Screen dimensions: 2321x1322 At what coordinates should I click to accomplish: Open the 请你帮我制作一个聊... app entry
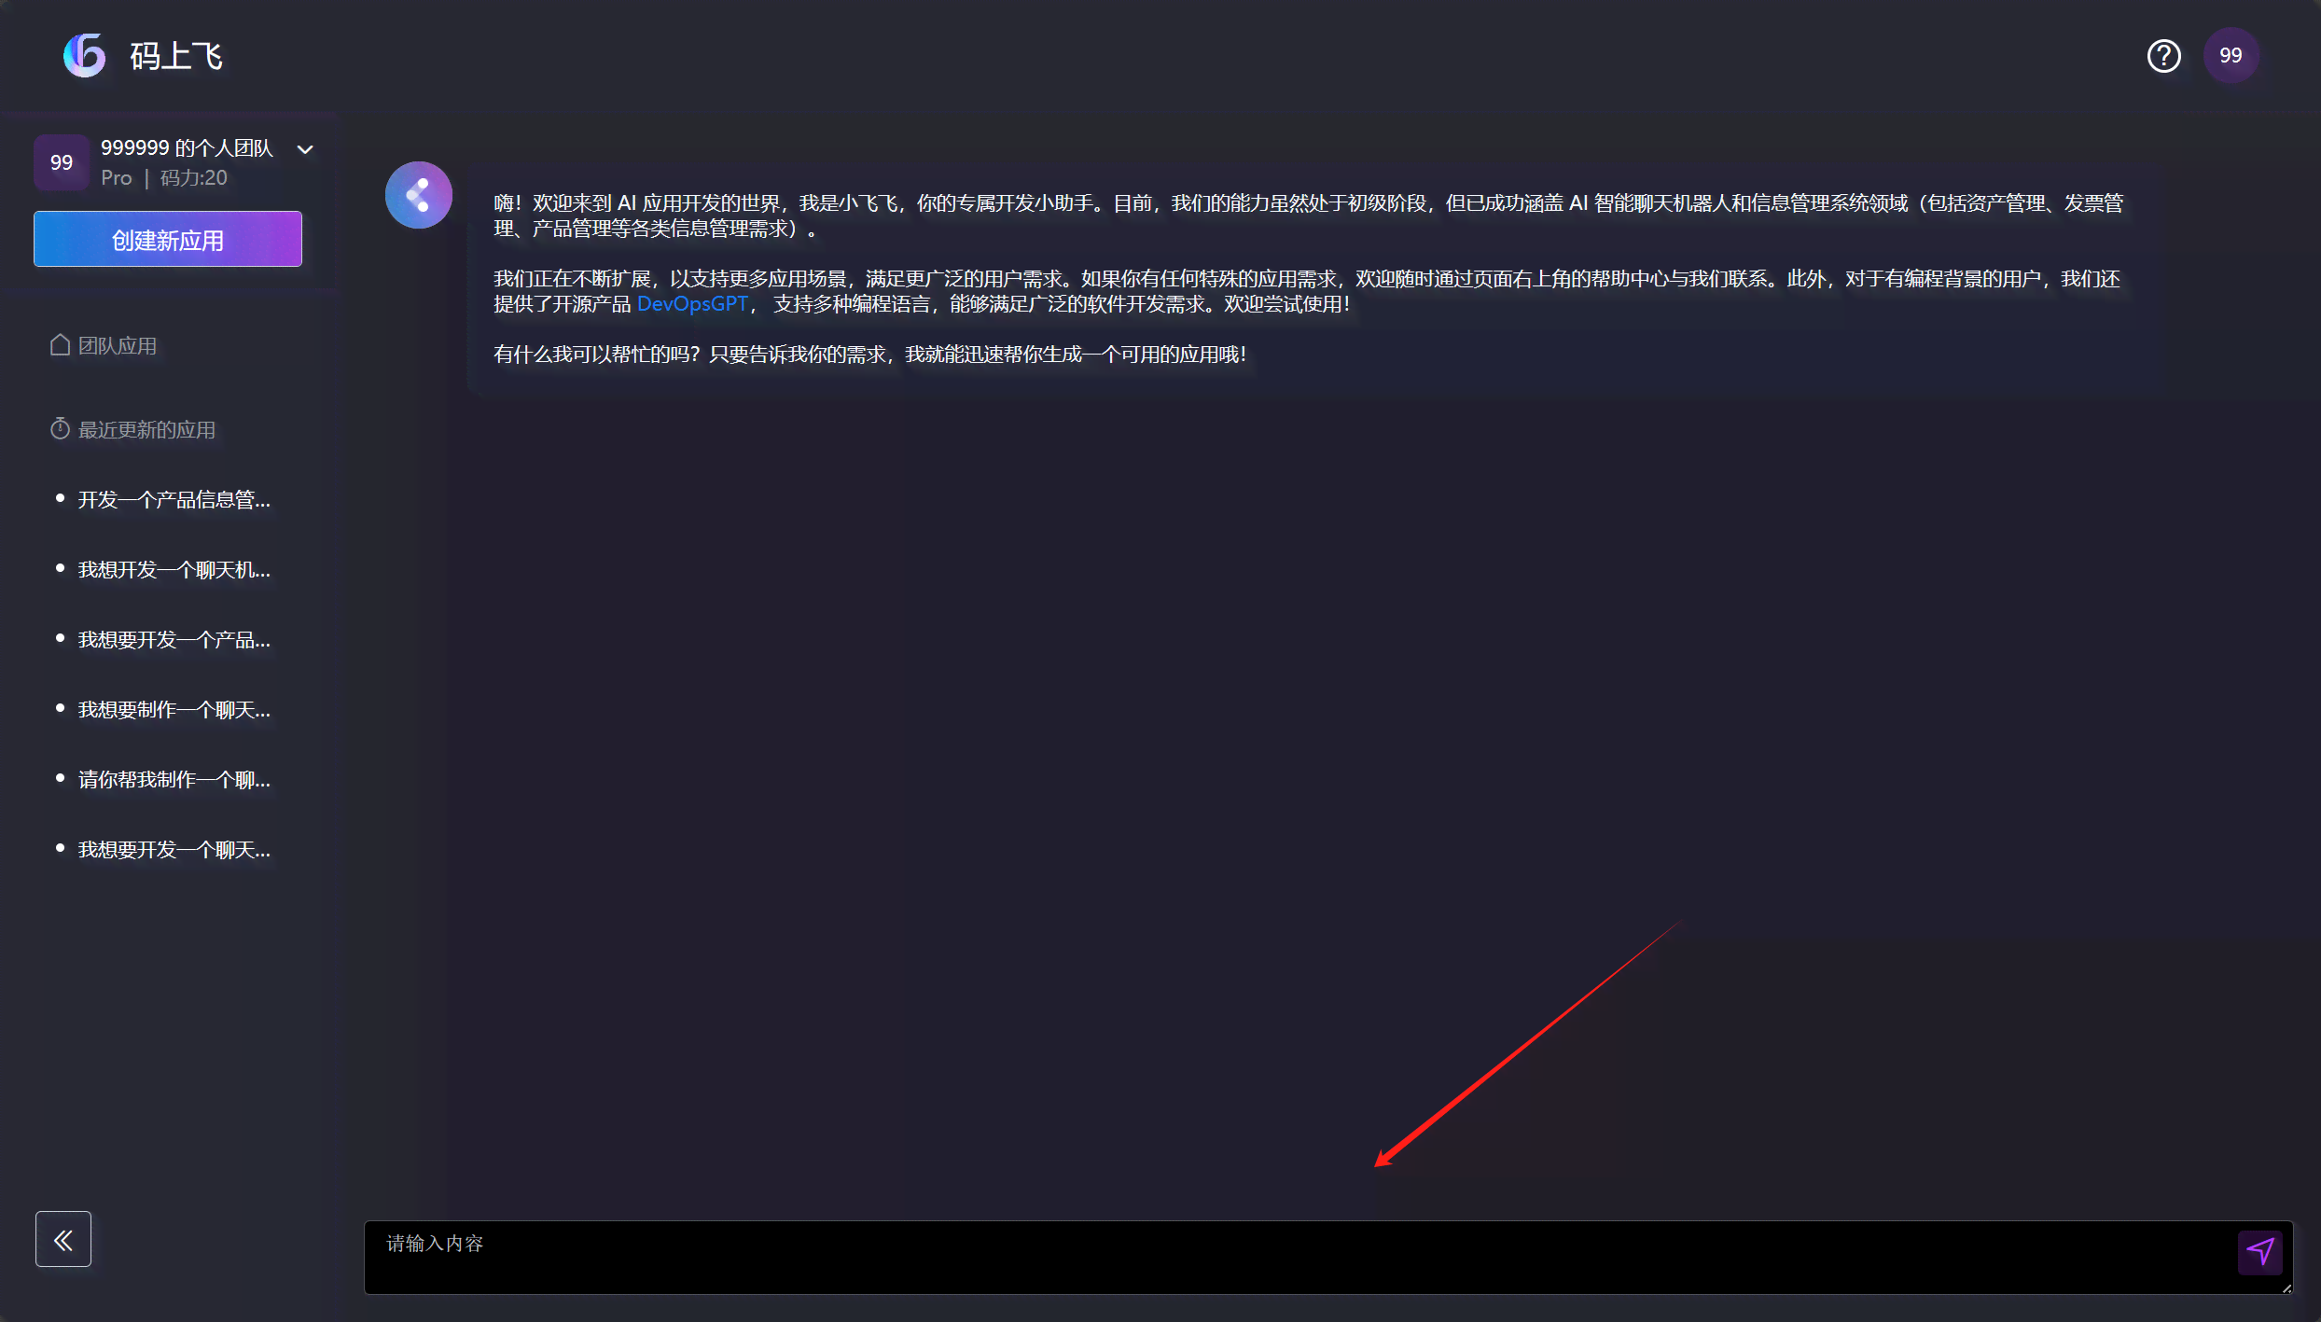tap(174, 780)
